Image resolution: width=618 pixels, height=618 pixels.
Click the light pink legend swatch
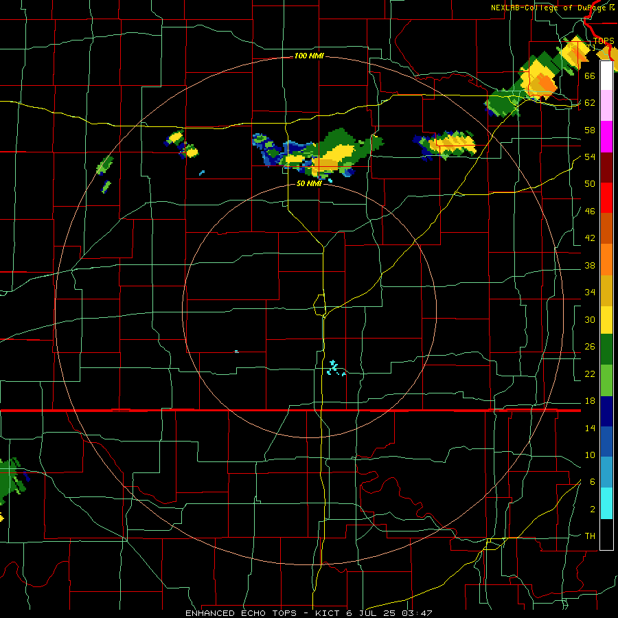coord(606,105)
